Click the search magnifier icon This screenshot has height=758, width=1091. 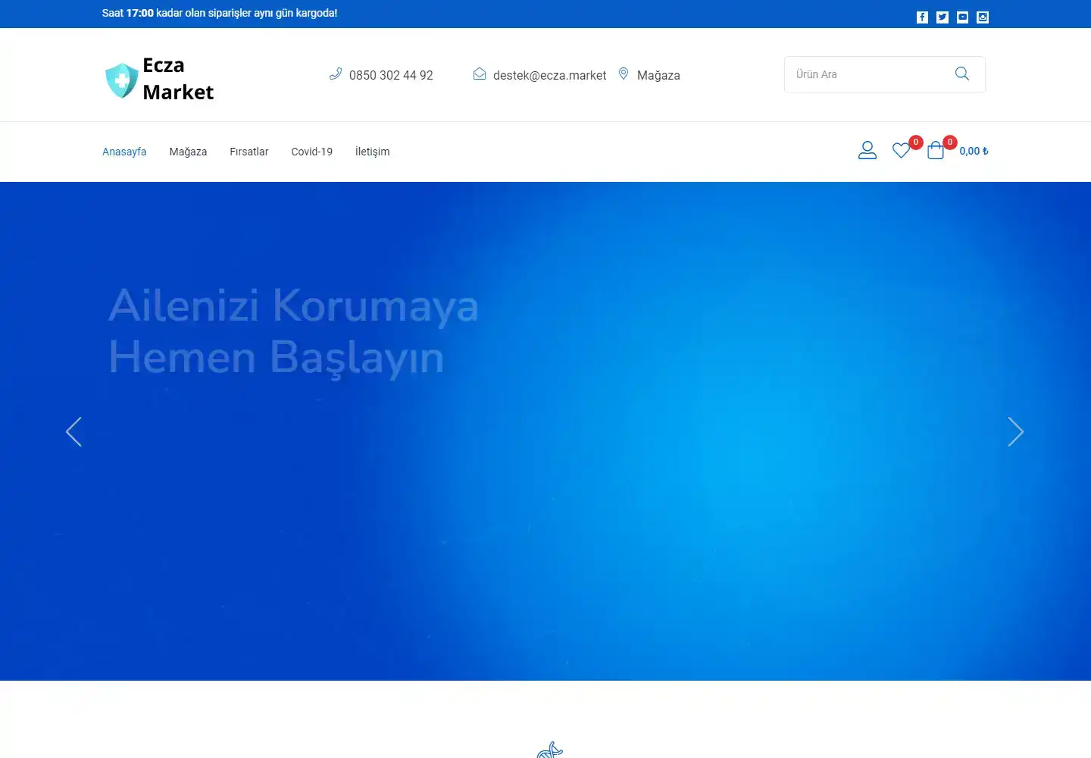pos(962,74)
